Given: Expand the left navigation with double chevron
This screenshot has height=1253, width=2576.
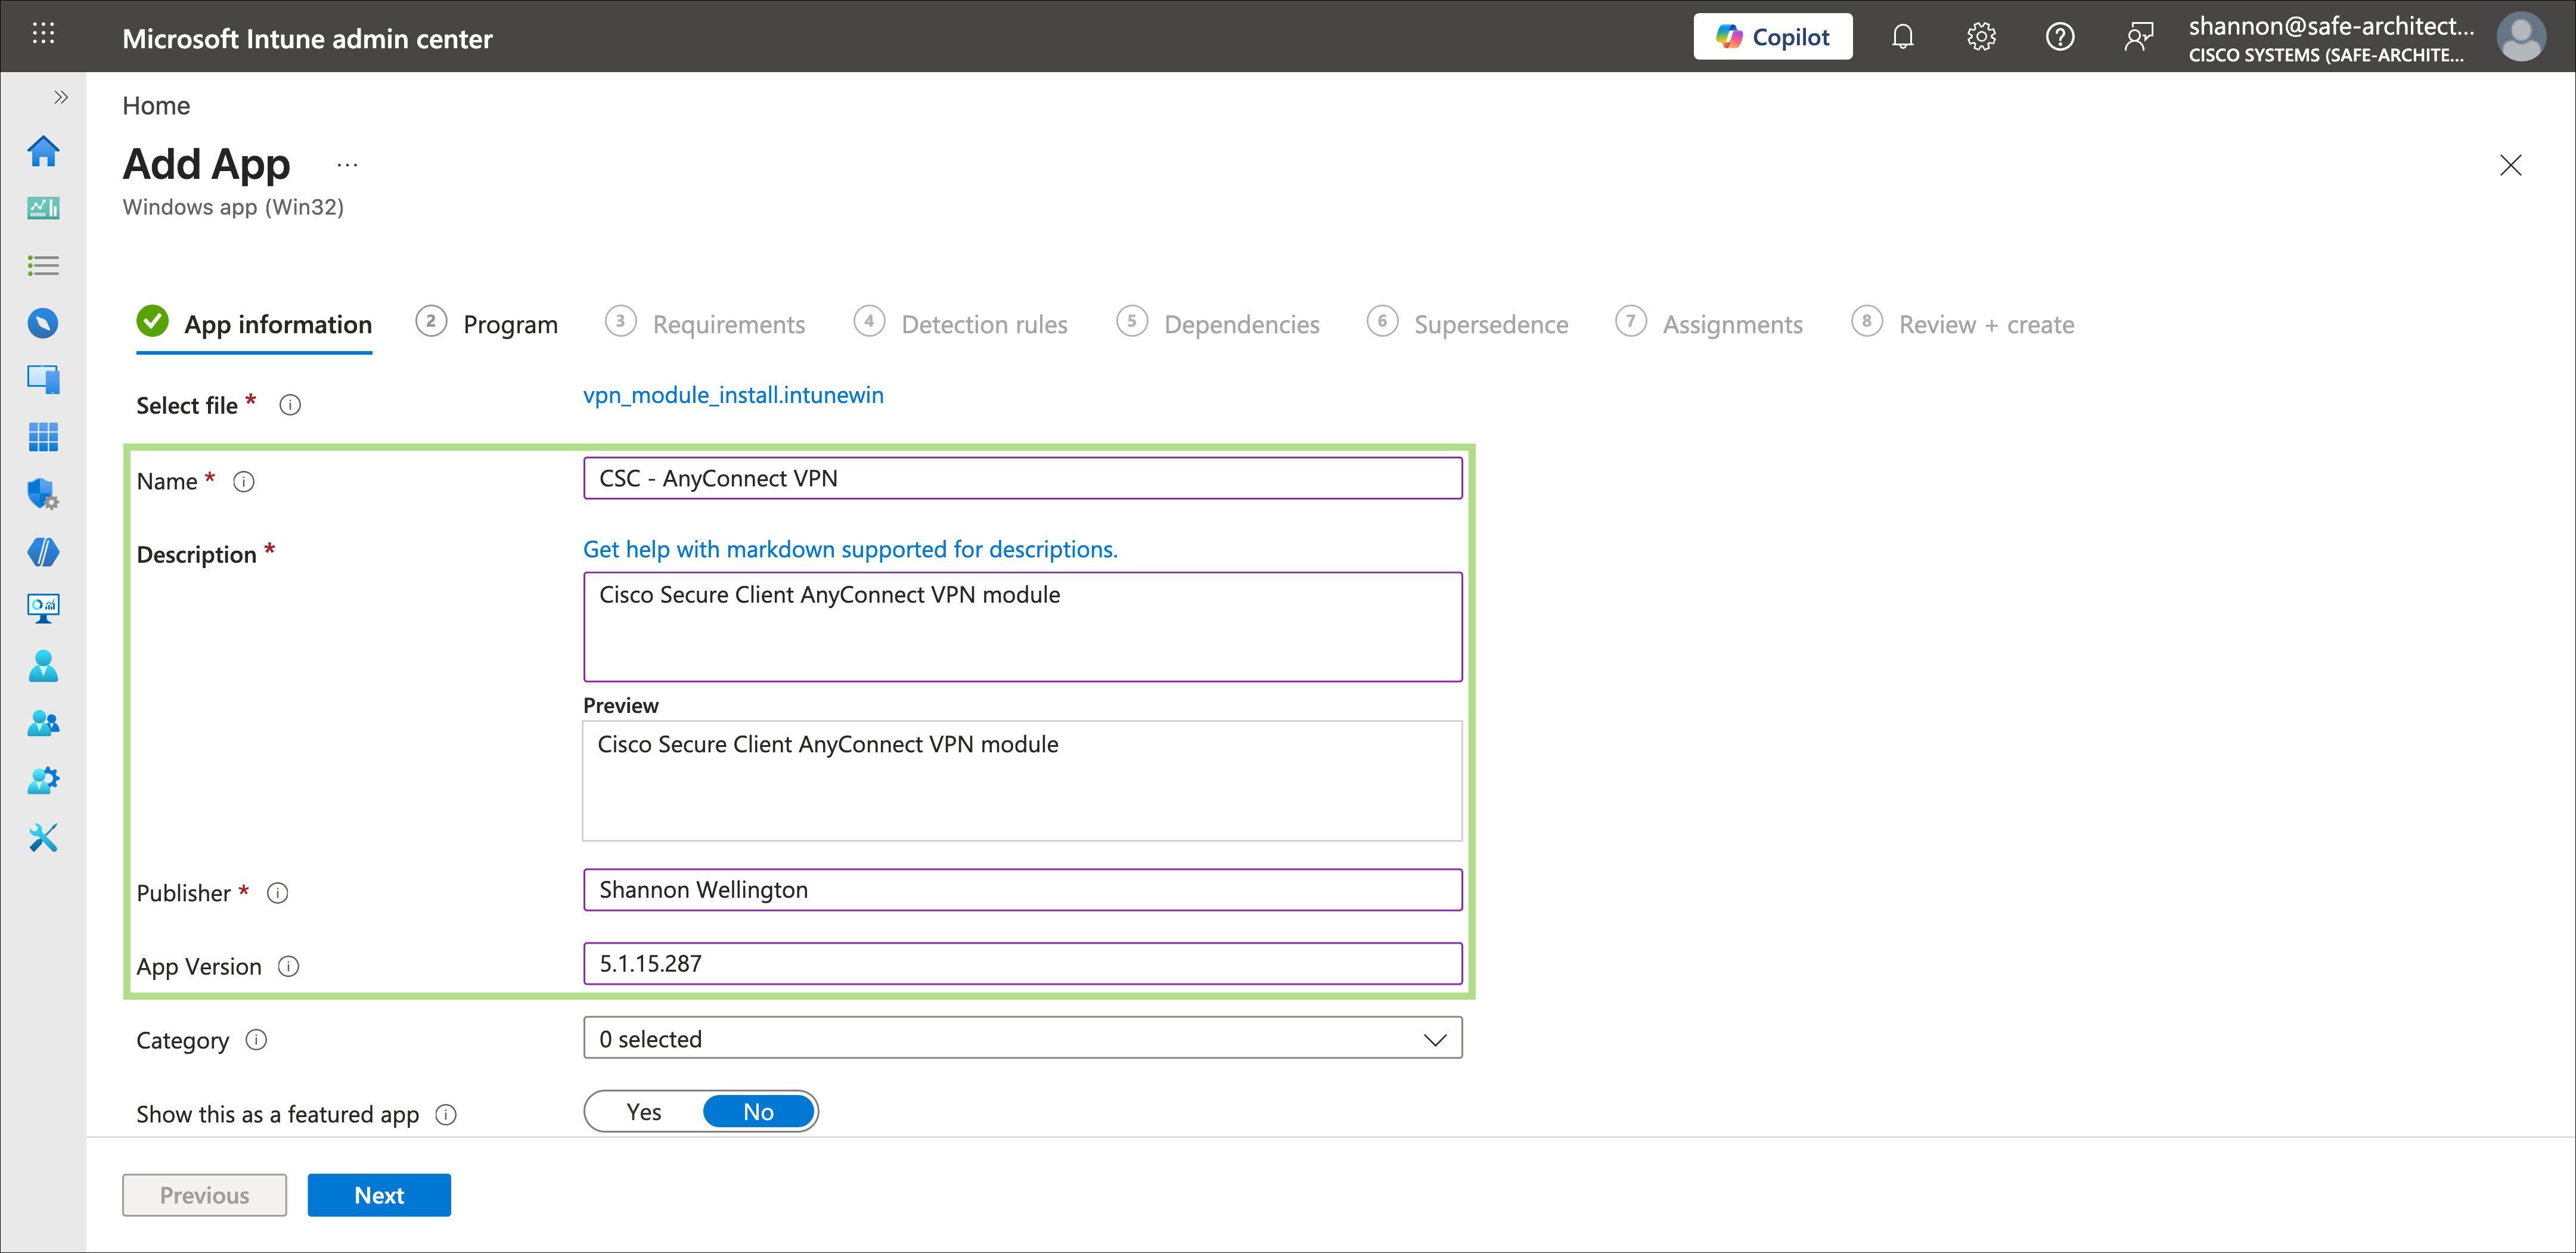Looking at the screenshot, I should 61,97.
